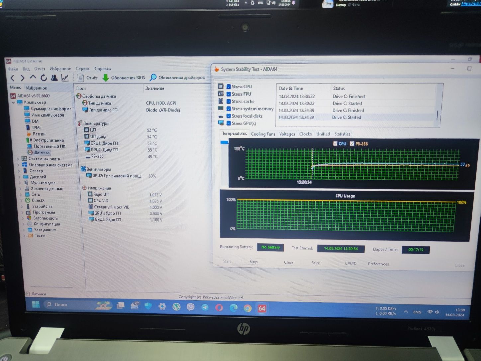Switch to the Избранное sidebar tab
Viewport: 481px width, 361px height.
pyautogui.click(x=36, y=88)
